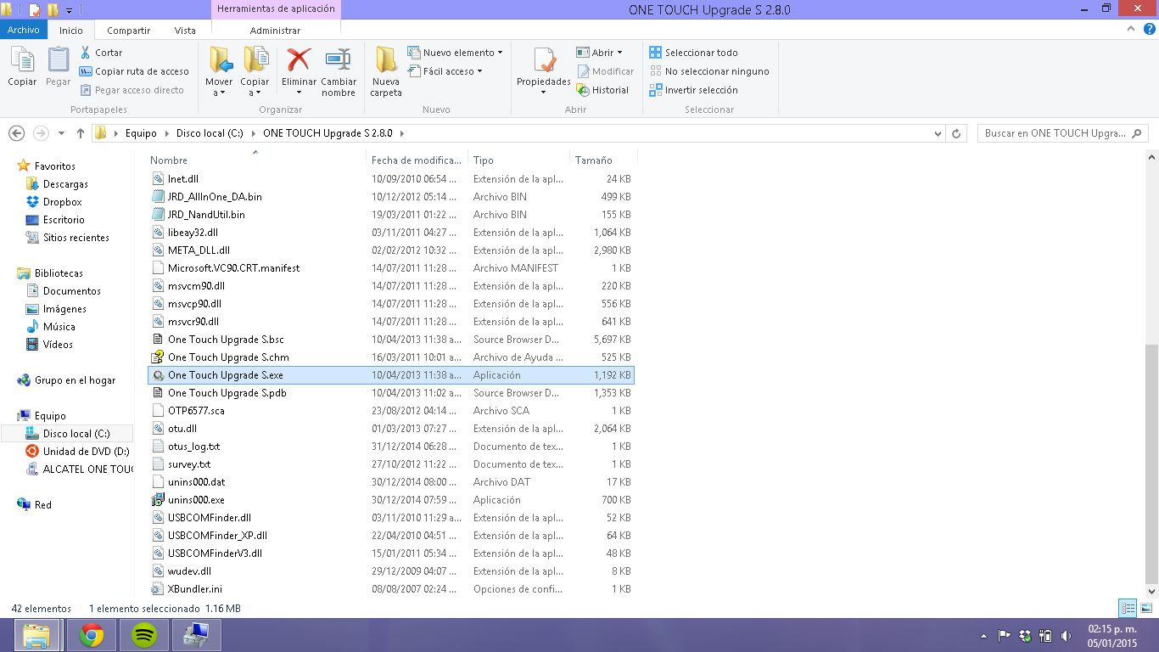Open Chrome from the taskbar
The width and height of the screenshot is (1159, 652).
(x=91, y=635)
